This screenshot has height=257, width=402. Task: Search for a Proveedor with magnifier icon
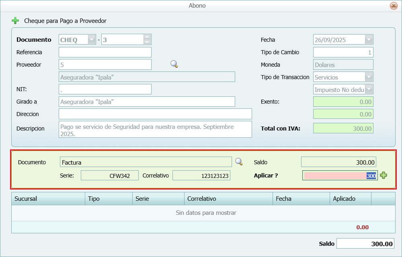[x=174, y=64]
